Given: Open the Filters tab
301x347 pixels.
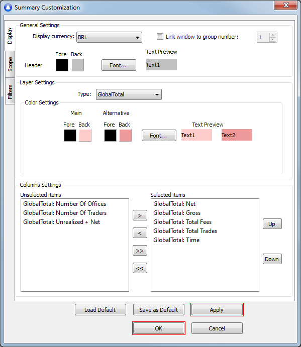Looking at the screenshot, I should point(10,91).
